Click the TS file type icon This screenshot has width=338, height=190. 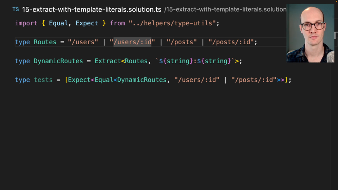(15, 9)
